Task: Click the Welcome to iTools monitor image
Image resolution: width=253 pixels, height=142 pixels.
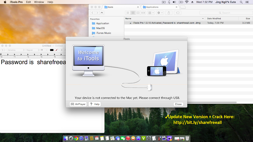Action: pyautogui.click(x=88, y=60)
